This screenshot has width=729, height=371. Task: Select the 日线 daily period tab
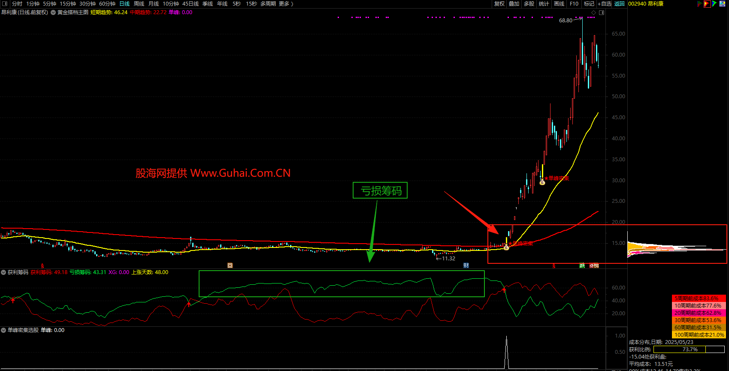(x=124, y=3)
